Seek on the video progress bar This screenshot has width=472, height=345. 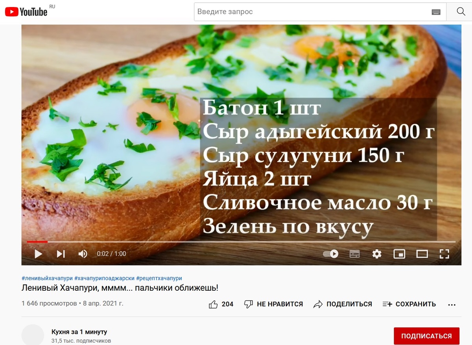coord(241,241)
